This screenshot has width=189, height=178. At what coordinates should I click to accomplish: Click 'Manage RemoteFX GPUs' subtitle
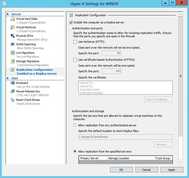32,40
